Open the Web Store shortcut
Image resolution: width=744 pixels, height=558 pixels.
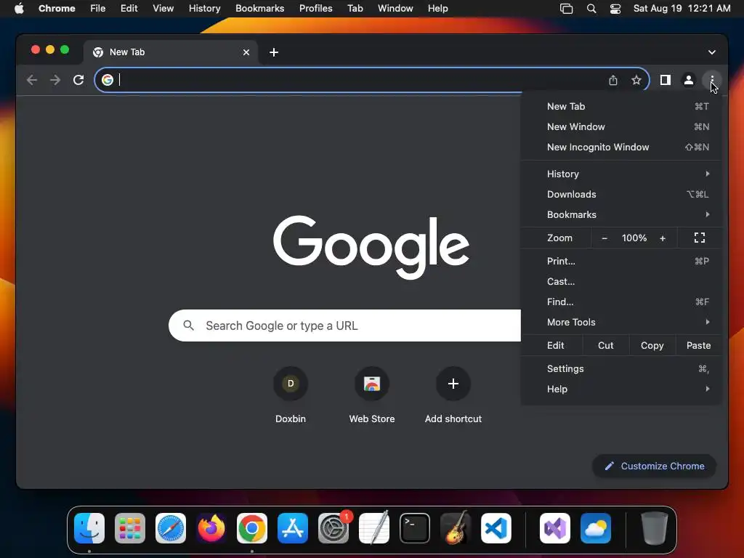coord(372,395)
